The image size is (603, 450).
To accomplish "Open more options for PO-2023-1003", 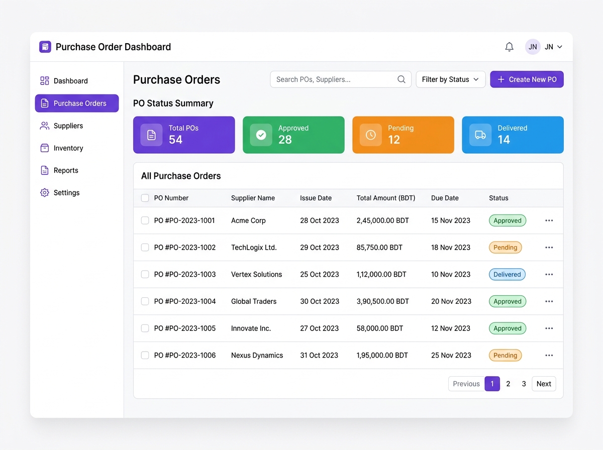I will click(x=549, y=274).
